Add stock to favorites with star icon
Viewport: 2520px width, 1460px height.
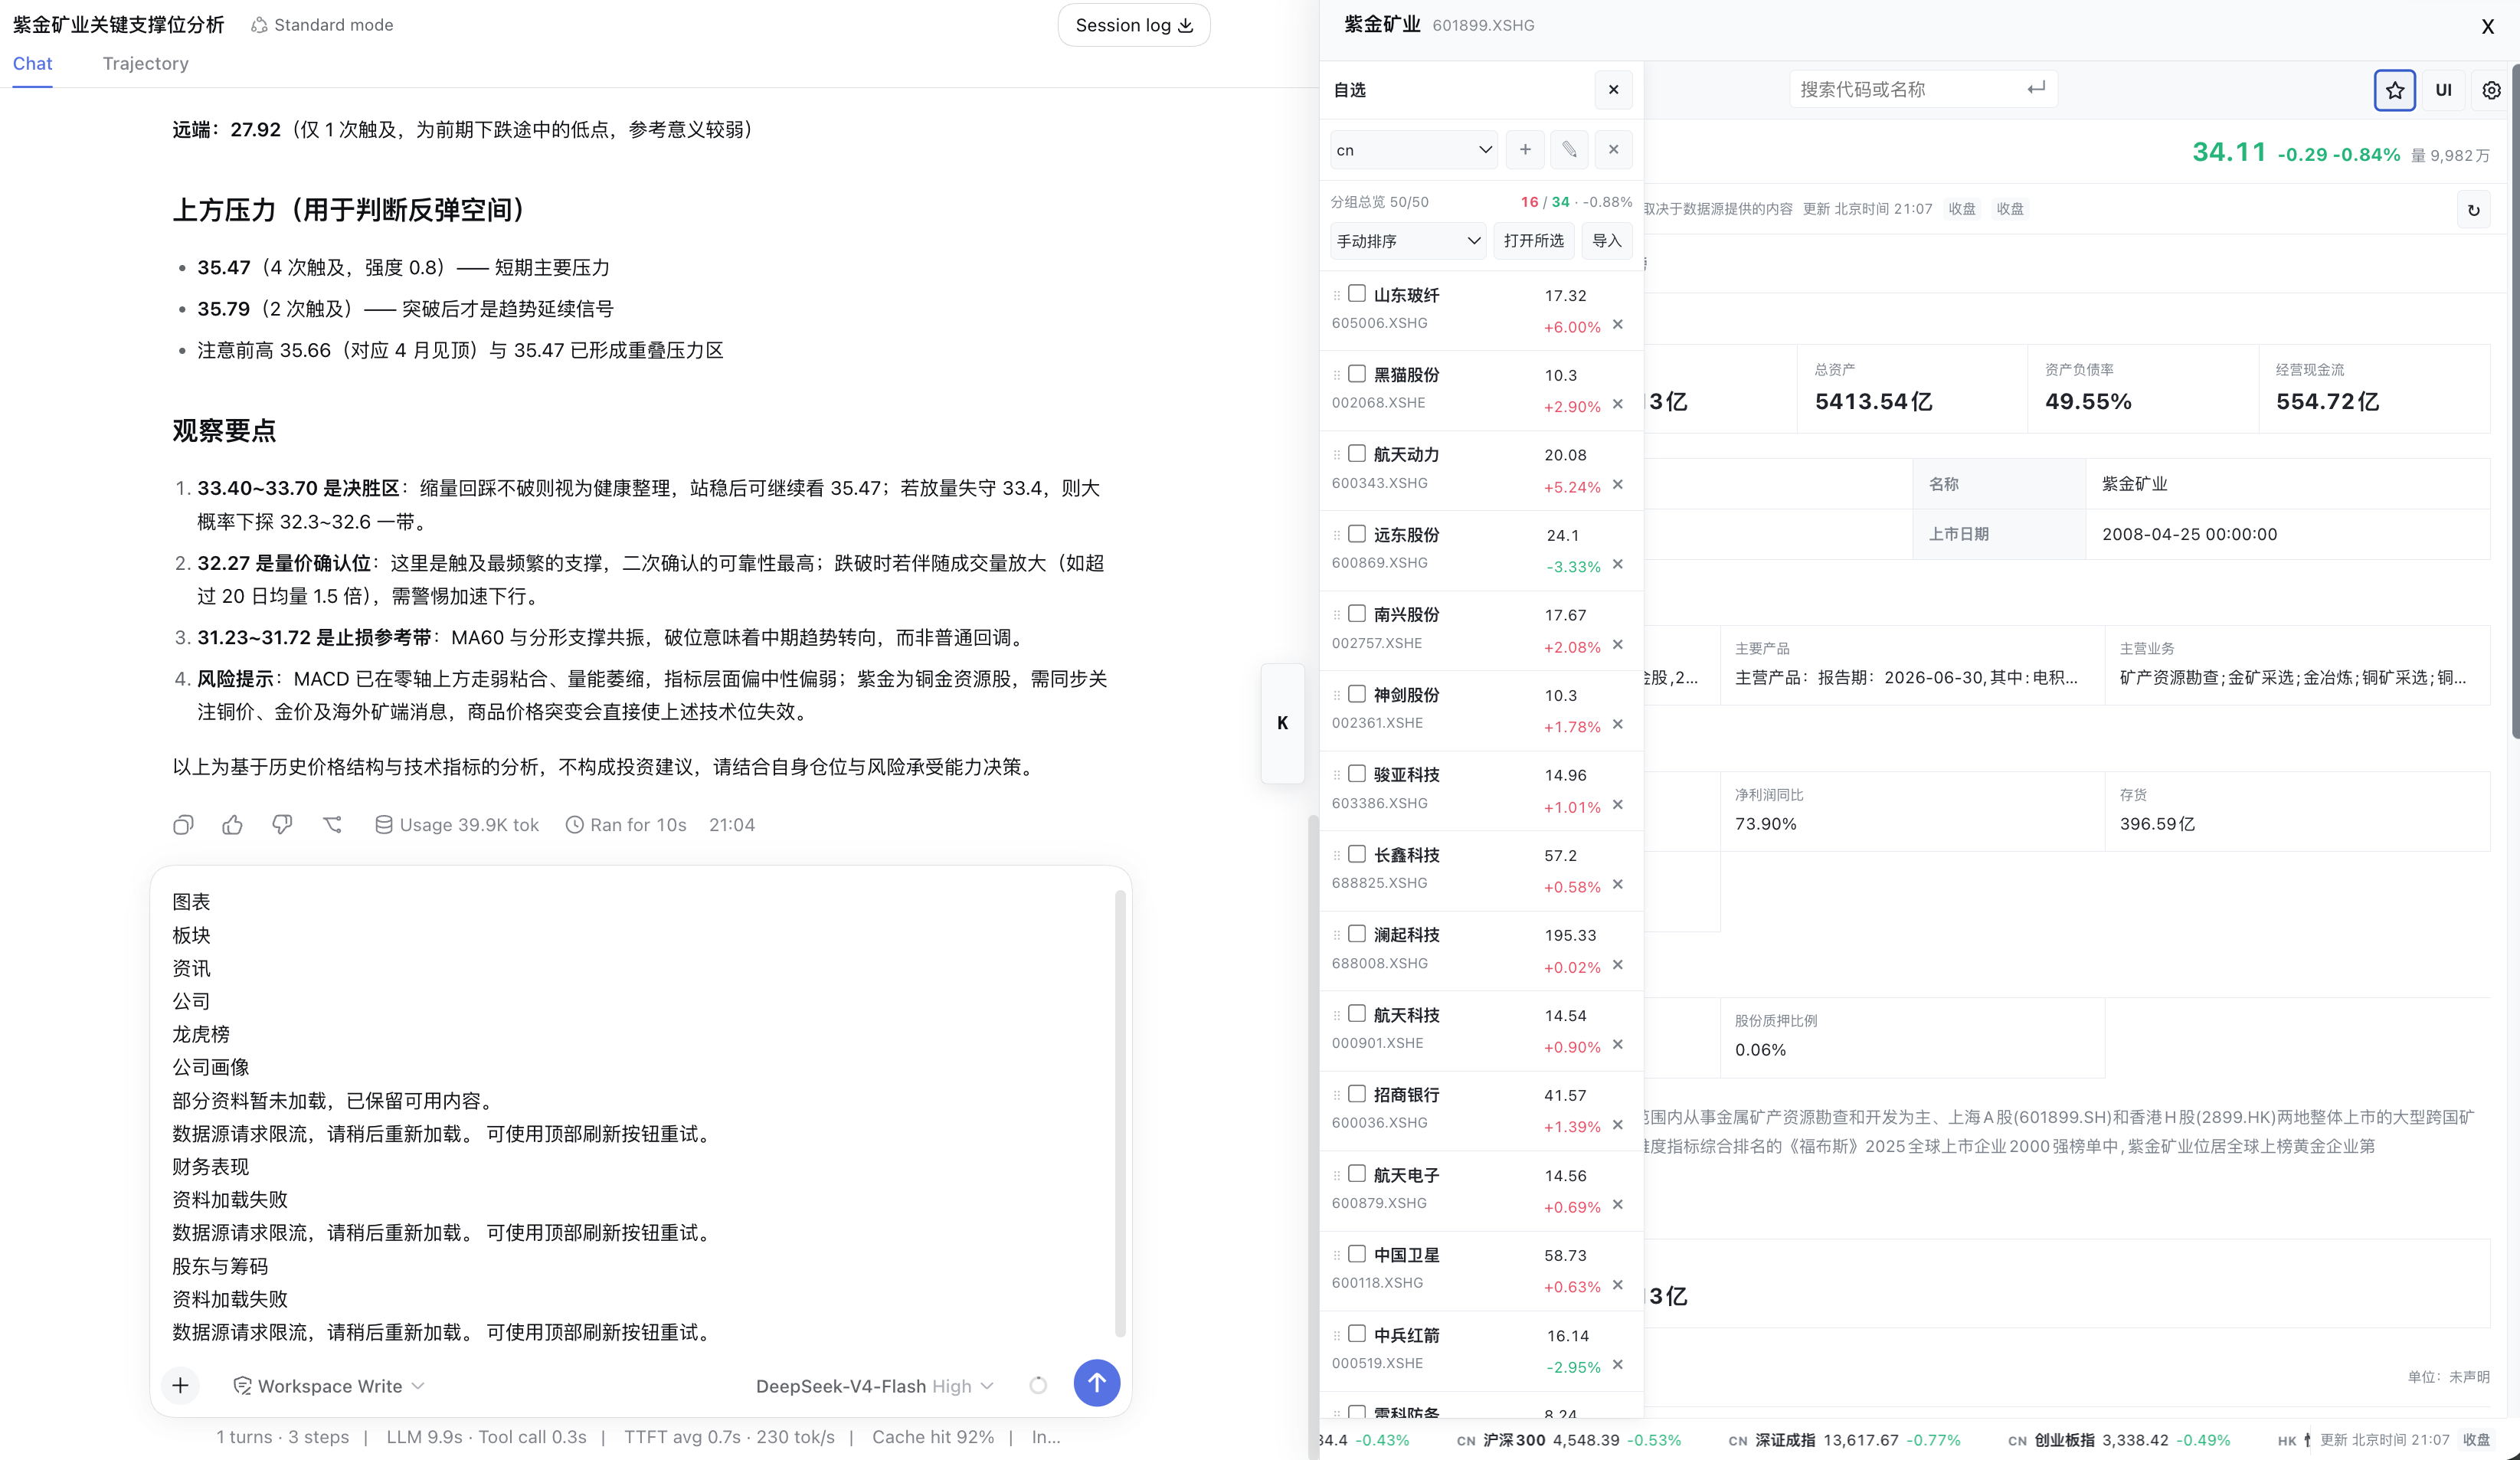2394,90
